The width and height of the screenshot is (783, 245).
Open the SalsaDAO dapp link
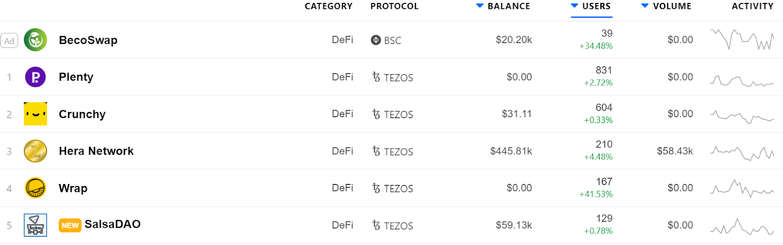coord(113,225)
